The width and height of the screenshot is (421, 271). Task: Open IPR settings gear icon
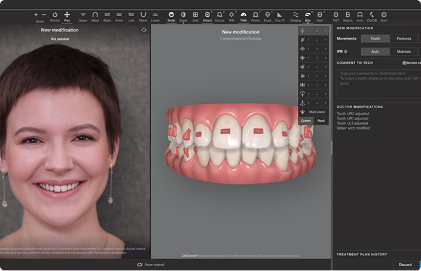point(346,51)
